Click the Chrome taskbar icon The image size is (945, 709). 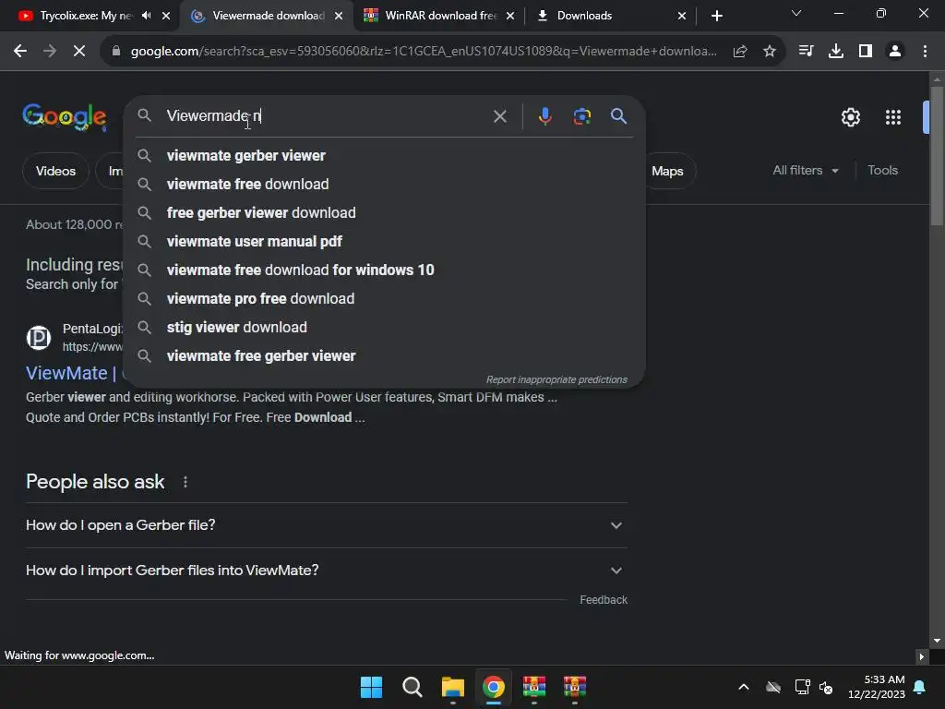tap(494, 687)
